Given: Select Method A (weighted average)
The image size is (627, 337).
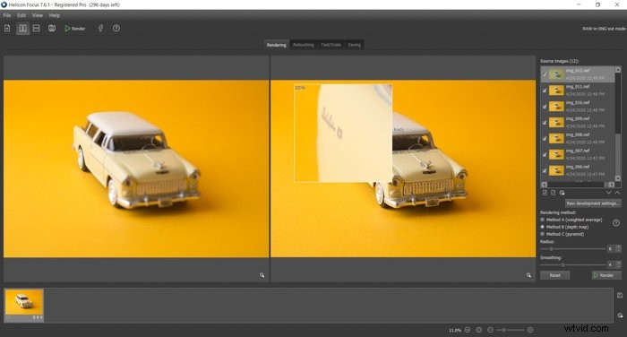Looking at the screenshot, I should tap(543, 220).
